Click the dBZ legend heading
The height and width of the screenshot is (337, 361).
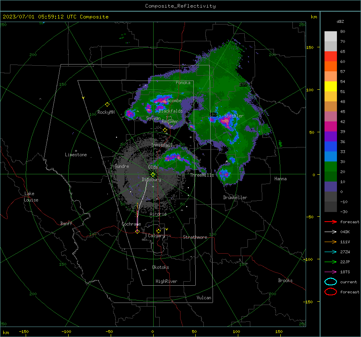click(340, 21)
